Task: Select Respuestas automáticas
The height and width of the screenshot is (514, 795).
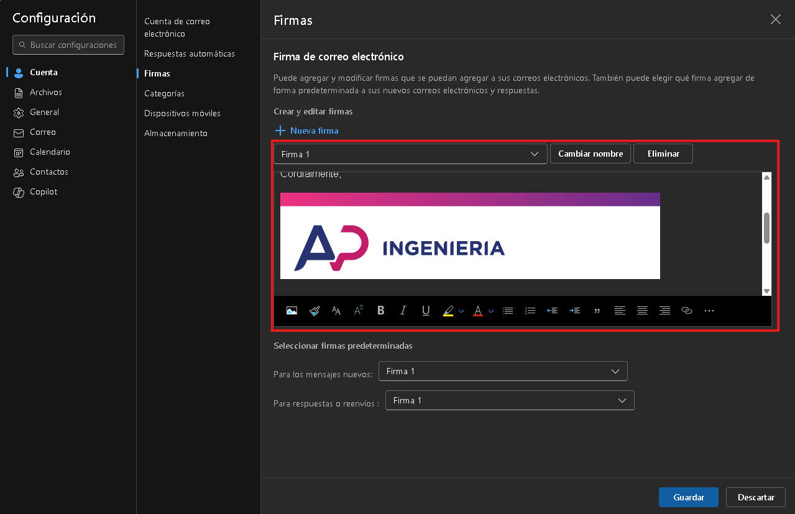Action: [x=190, y=54]
